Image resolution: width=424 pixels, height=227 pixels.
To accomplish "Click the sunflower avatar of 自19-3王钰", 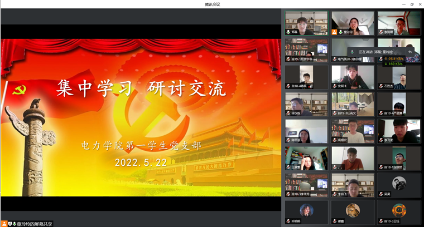I will (399, 210).
